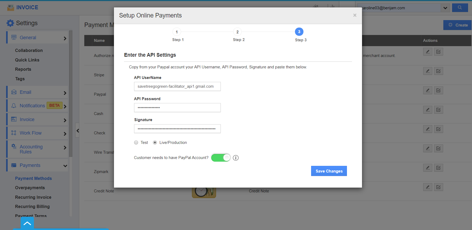Collapse the settings sidebar with the arrow handle
The width and height of the screenshot is (472, 230).
(77, 130)
